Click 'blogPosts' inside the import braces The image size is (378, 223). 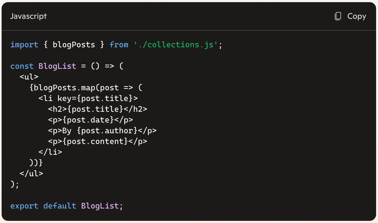(x=74, y=45)
